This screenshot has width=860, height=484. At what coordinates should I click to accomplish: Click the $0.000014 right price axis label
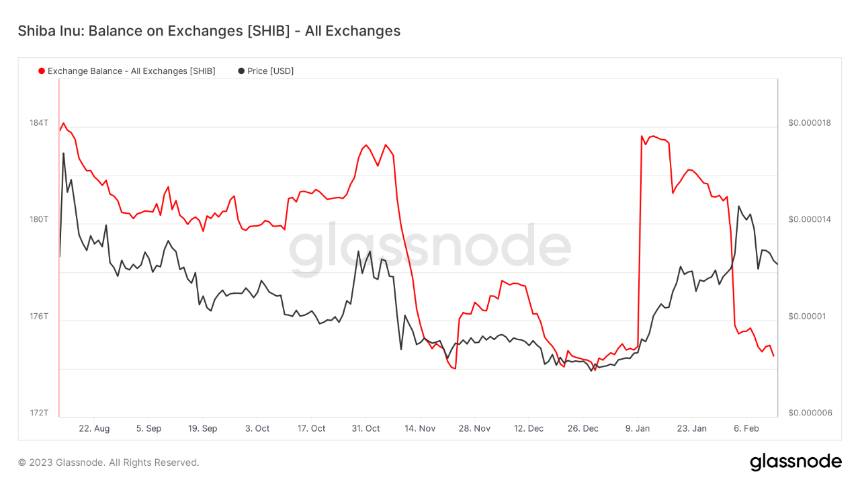coord(810,219)
